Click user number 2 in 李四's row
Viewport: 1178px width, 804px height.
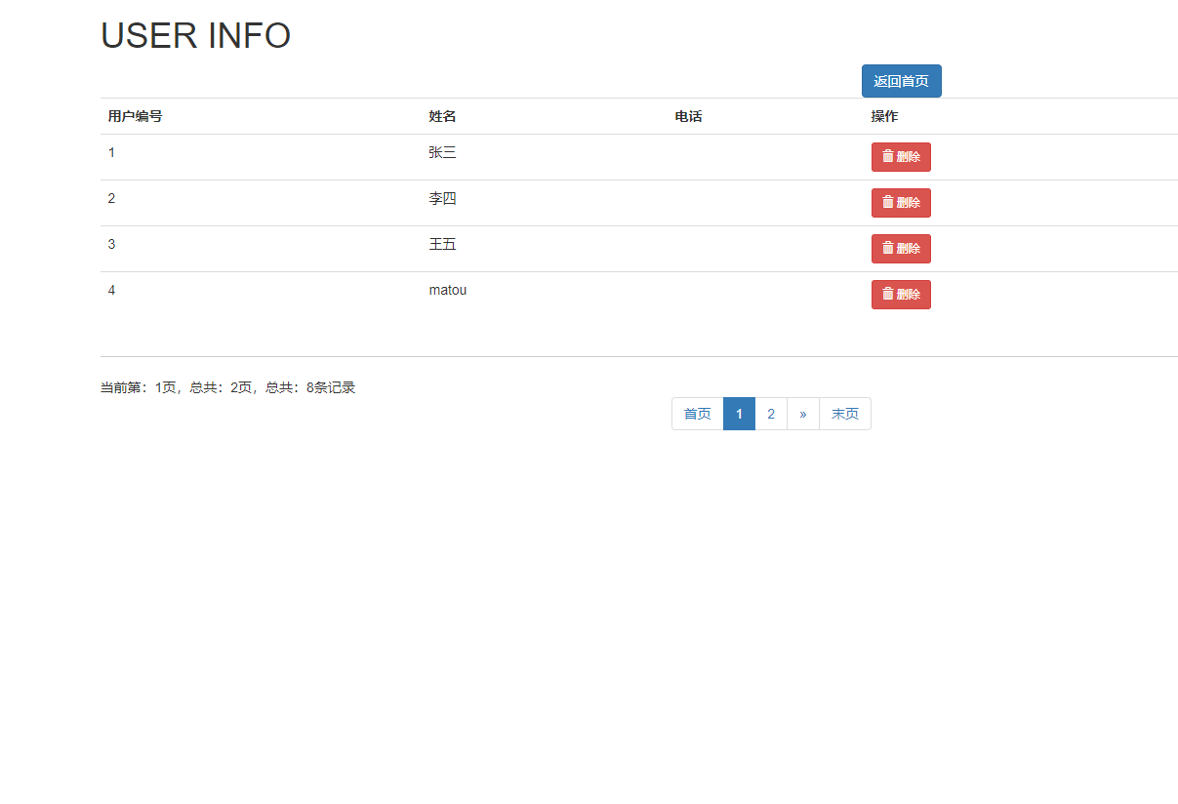[x=111, y=198]
